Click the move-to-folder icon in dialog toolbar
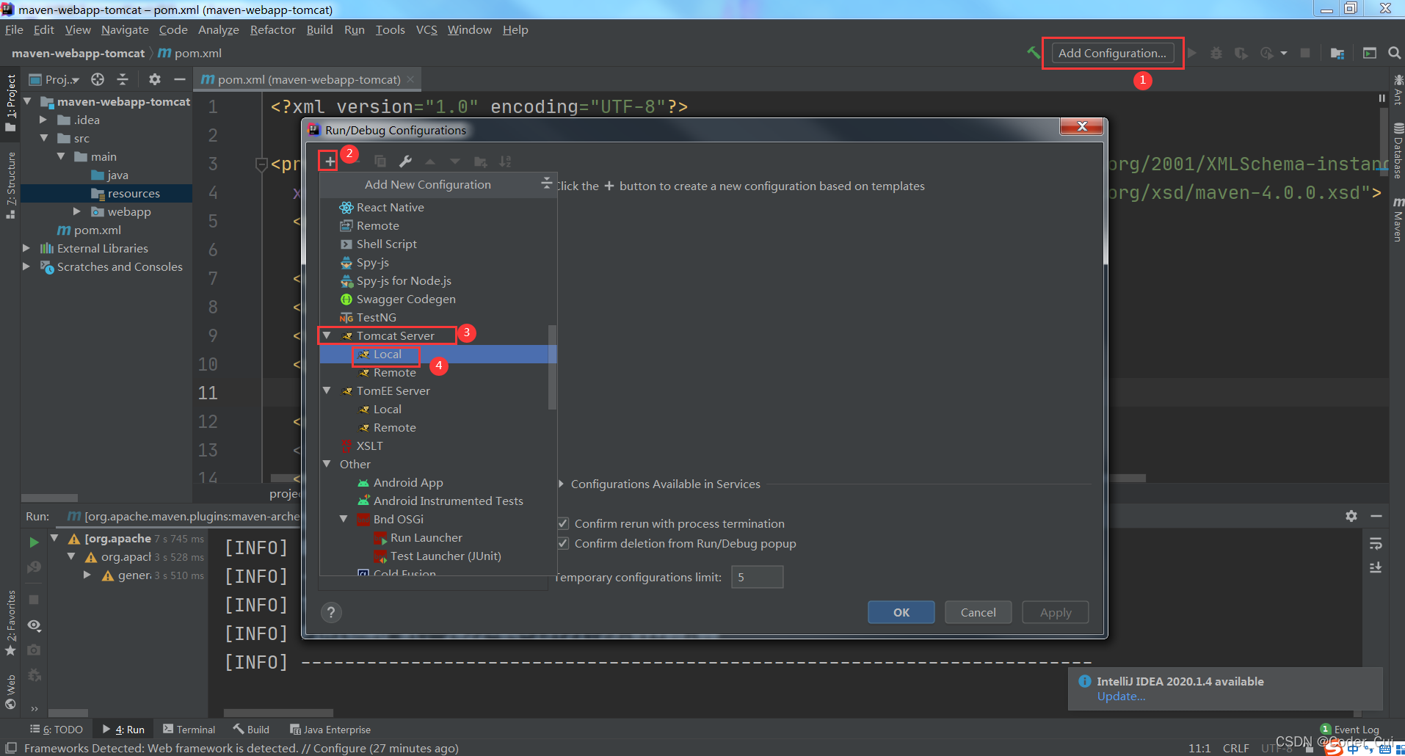Screen dimensions: 1405x756 point(480,161)
